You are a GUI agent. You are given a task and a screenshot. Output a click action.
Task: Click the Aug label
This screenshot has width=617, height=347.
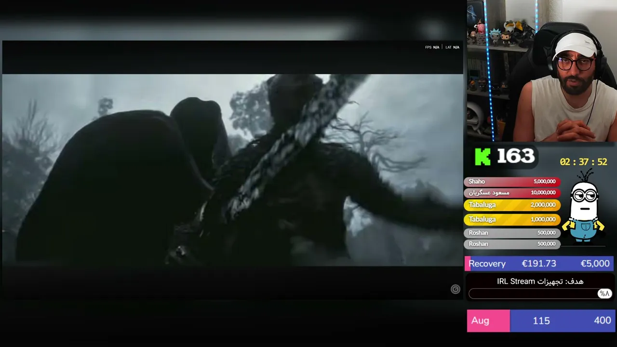click(x=480, y=321)
